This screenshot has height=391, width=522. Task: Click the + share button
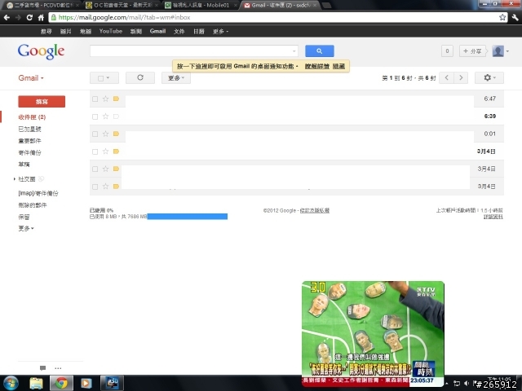(x=472, y=51)
